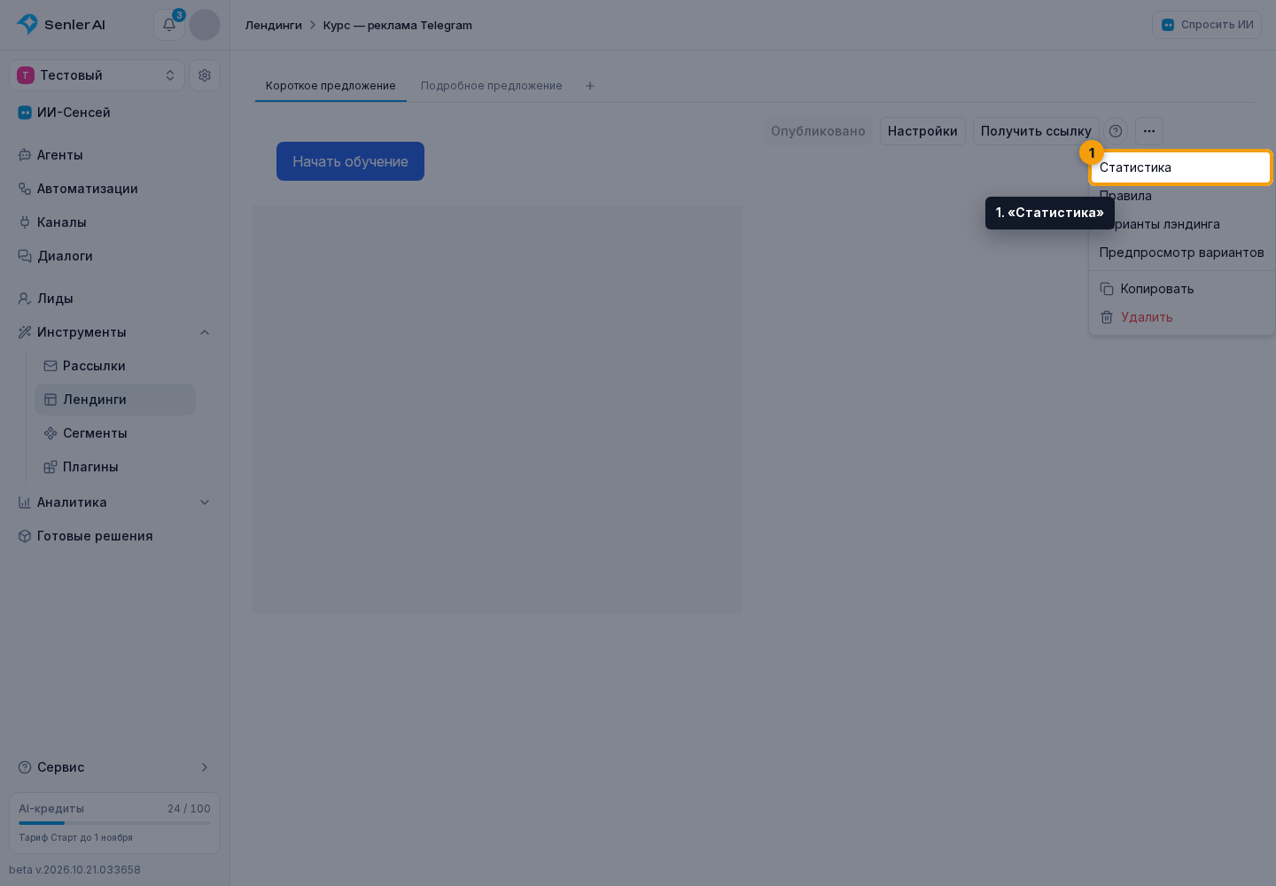Open Рассылки under Инструменты
Viewport: 1276px width, 886px height.
coord(115,366)
